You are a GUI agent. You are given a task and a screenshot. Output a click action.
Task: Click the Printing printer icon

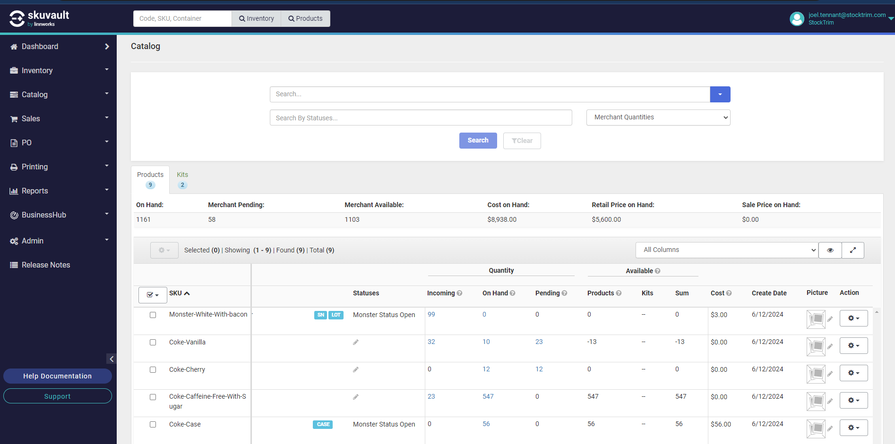tap(14, 167)
